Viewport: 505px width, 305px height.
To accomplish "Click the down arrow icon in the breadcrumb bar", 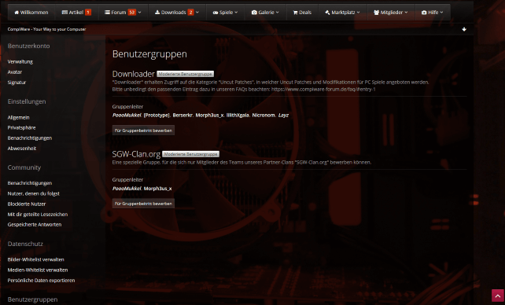I will pyautogui.click(x=464, y=29).
